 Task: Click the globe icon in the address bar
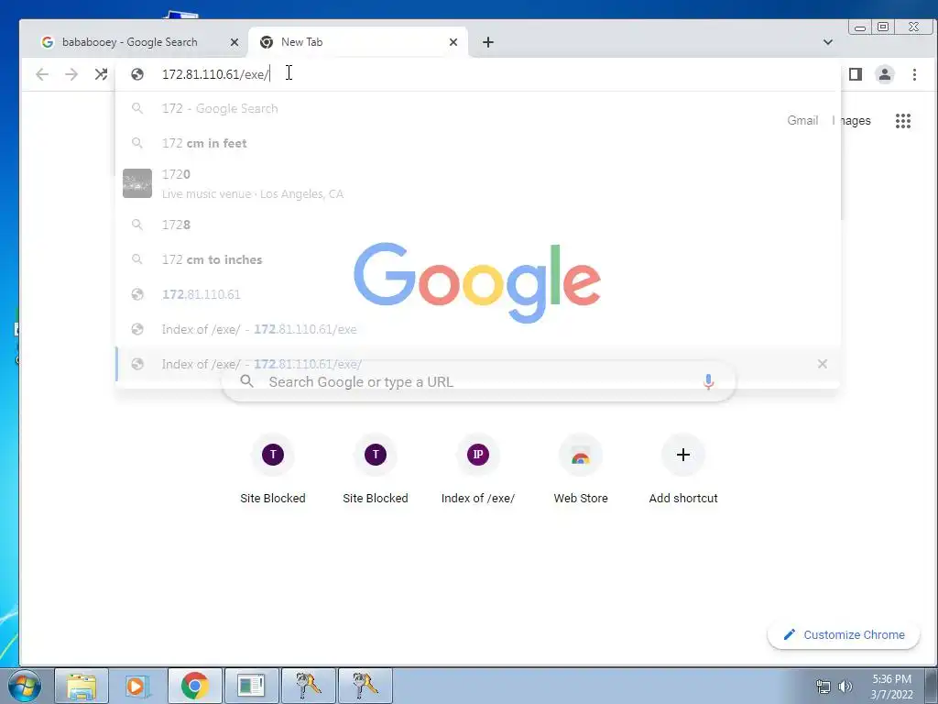click(x=137, y=74)
